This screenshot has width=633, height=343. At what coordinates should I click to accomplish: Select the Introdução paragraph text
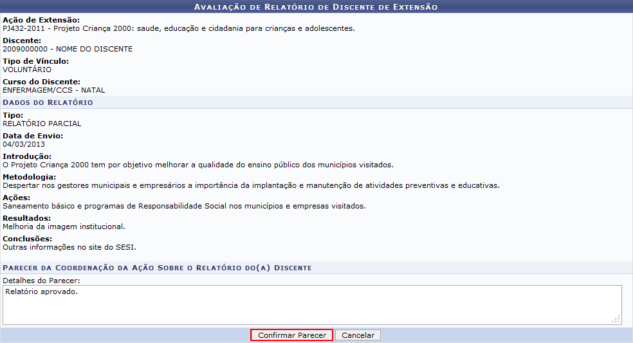click(197, 165)
